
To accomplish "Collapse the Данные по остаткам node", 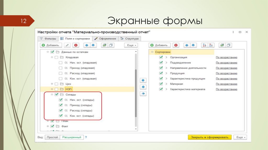I will click(x=48, y=52).
